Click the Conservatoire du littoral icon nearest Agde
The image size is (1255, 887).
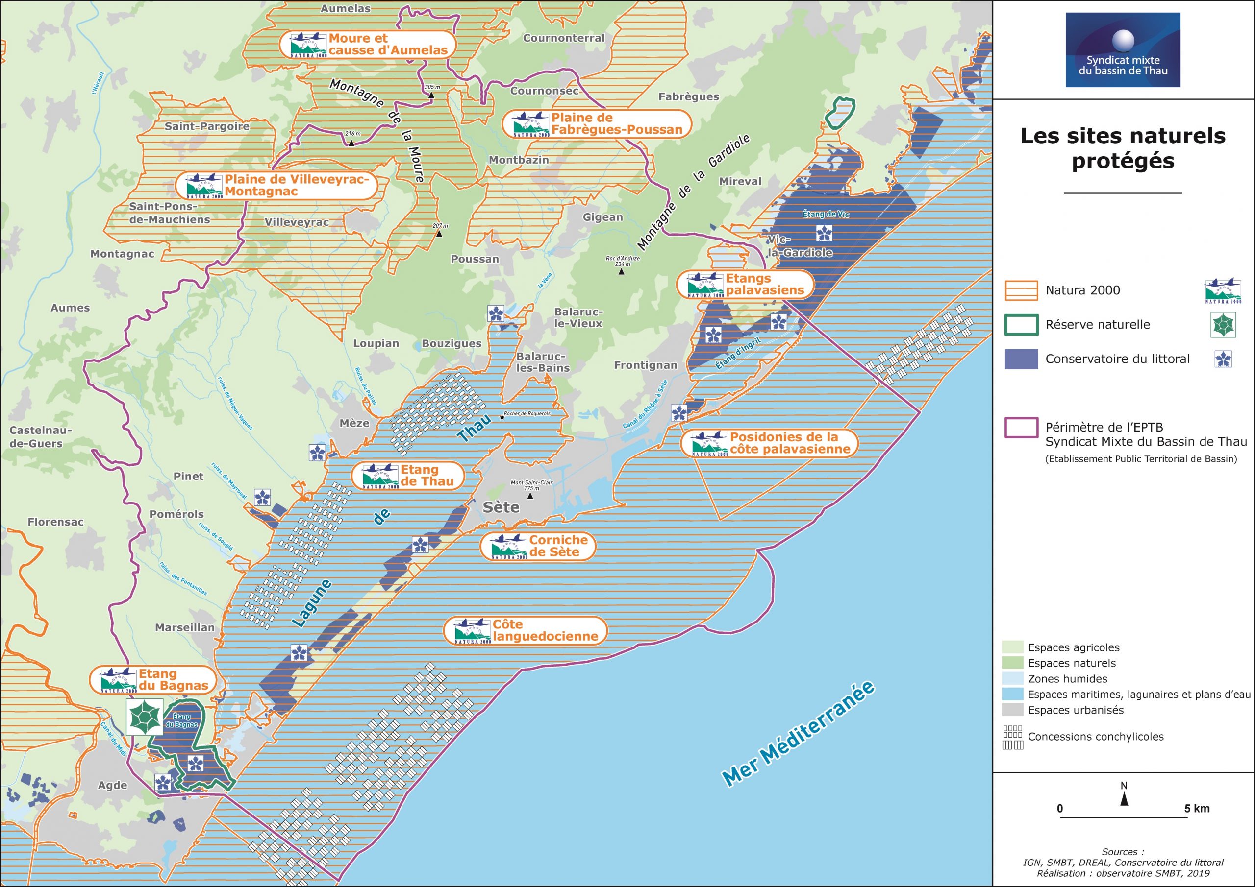tap(163, 783)
